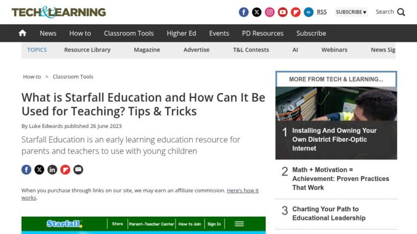Share article on LinkedIn below summary
The image size is (417, 234).
tap(52, 170)
